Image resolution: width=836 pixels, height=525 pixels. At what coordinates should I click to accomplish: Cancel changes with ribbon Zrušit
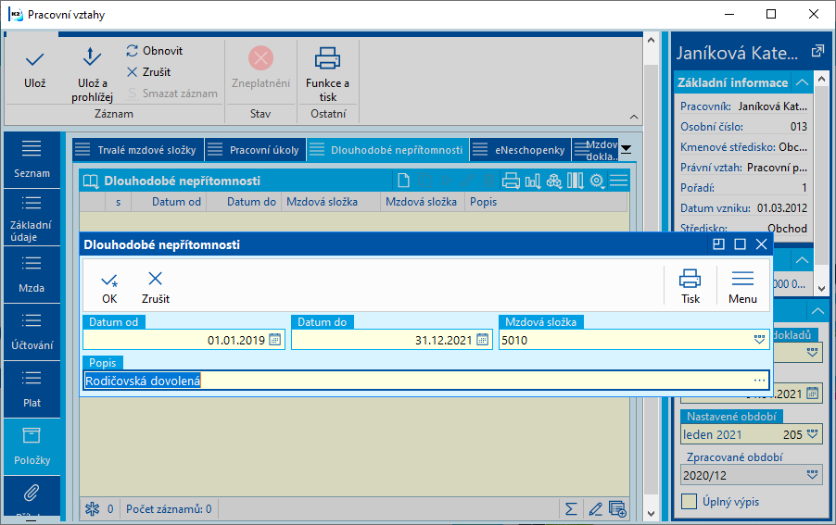tap(148, 72)
